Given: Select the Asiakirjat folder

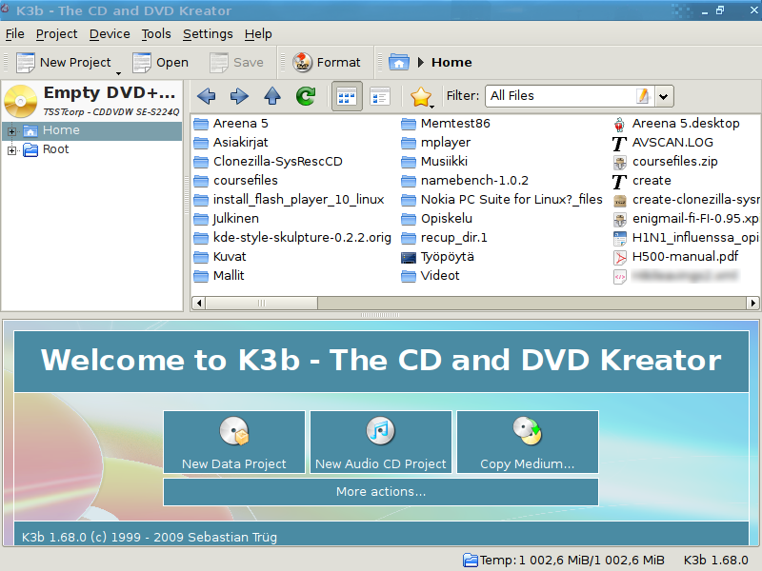Looking at the screenshot, I should (x=231, y=142).
